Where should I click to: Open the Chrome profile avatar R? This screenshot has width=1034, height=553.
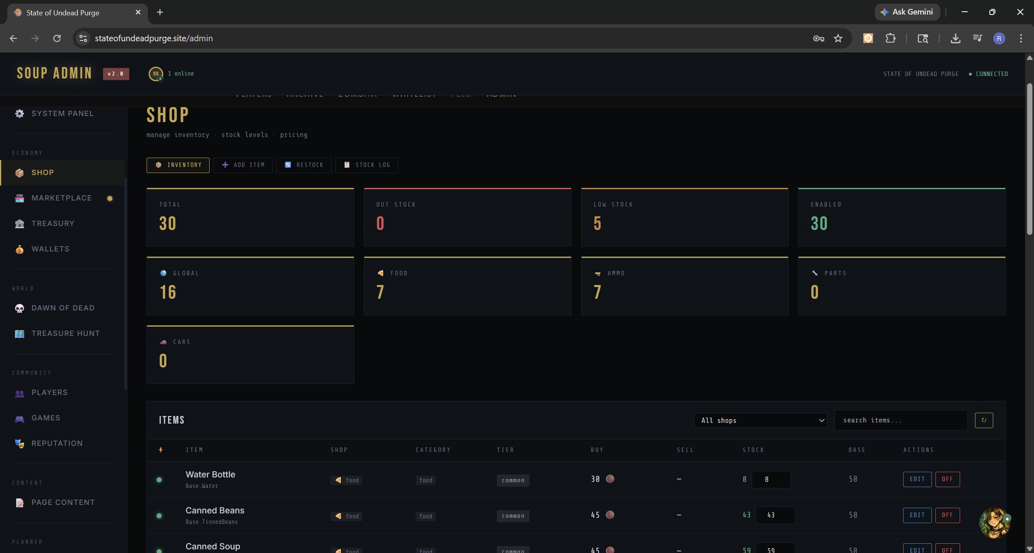point(999,38)
